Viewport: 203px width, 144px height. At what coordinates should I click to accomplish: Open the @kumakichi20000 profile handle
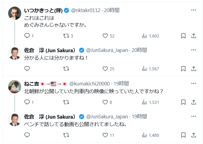(90, 83)
